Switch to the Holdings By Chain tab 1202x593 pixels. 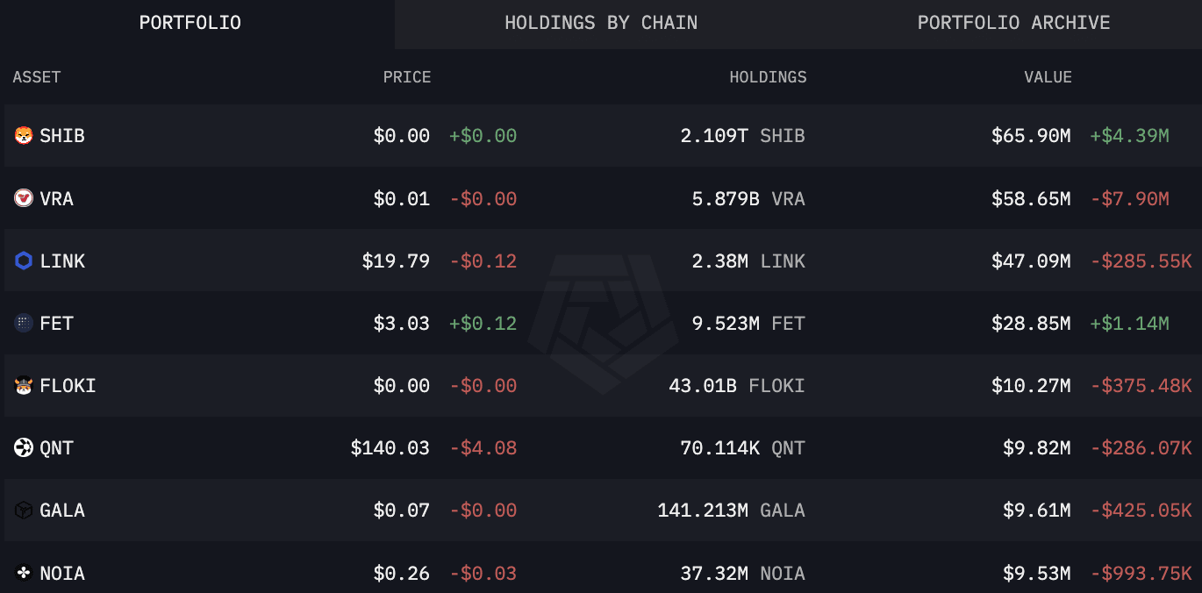tap(601, 24)
